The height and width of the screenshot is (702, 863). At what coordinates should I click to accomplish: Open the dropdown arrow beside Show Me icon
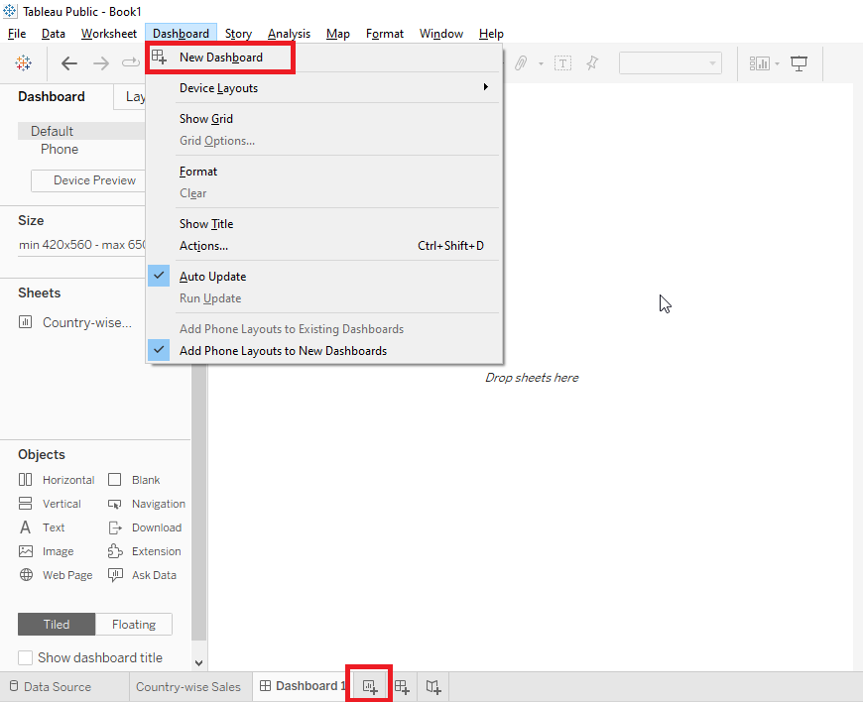[777, 63]
